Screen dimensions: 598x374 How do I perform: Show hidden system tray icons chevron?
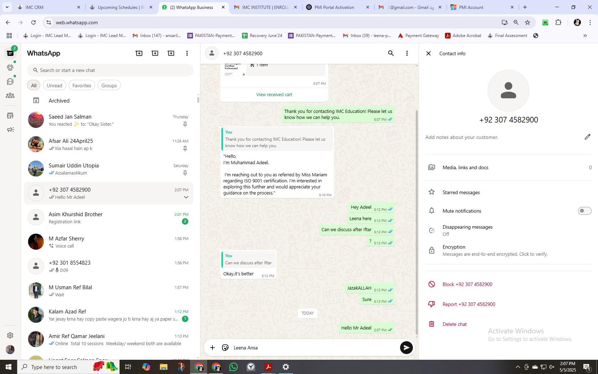point(518,367)
